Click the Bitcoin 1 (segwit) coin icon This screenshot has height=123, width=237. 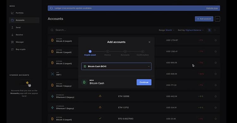point(52,52)
